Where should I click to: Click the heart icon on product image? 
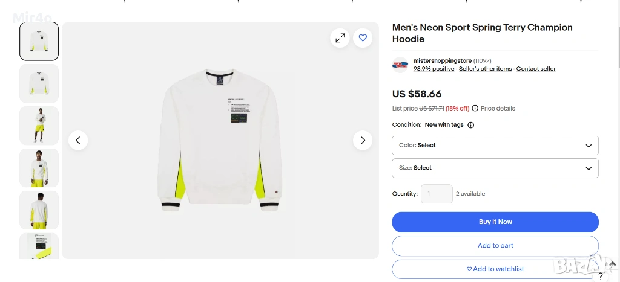click(x=363, y=38)
